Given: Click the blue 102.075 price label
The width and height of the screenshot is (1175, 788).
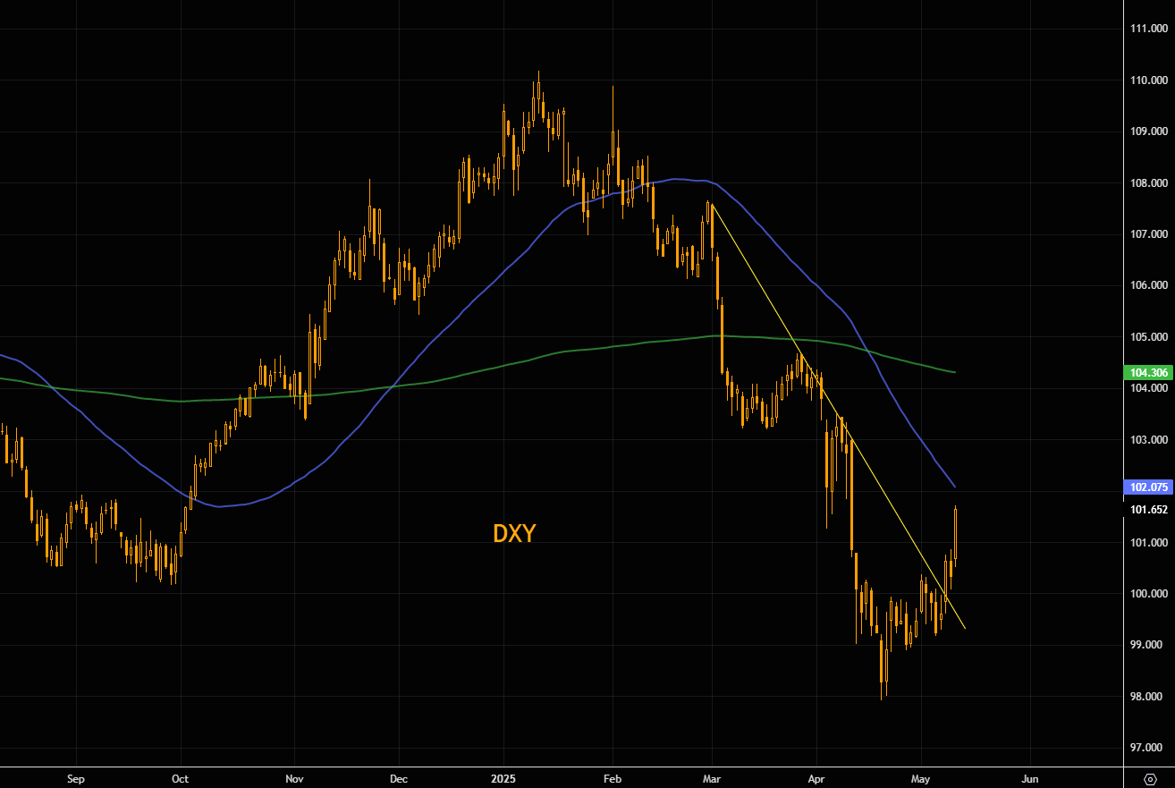Looking at the screenshot, I should point(1148,487).
